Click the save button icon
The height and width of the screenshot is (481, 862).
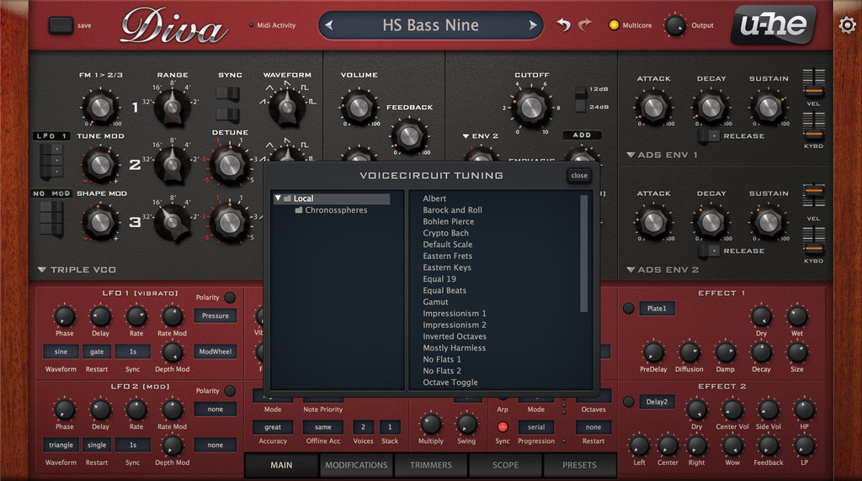[x=61, y=25]
